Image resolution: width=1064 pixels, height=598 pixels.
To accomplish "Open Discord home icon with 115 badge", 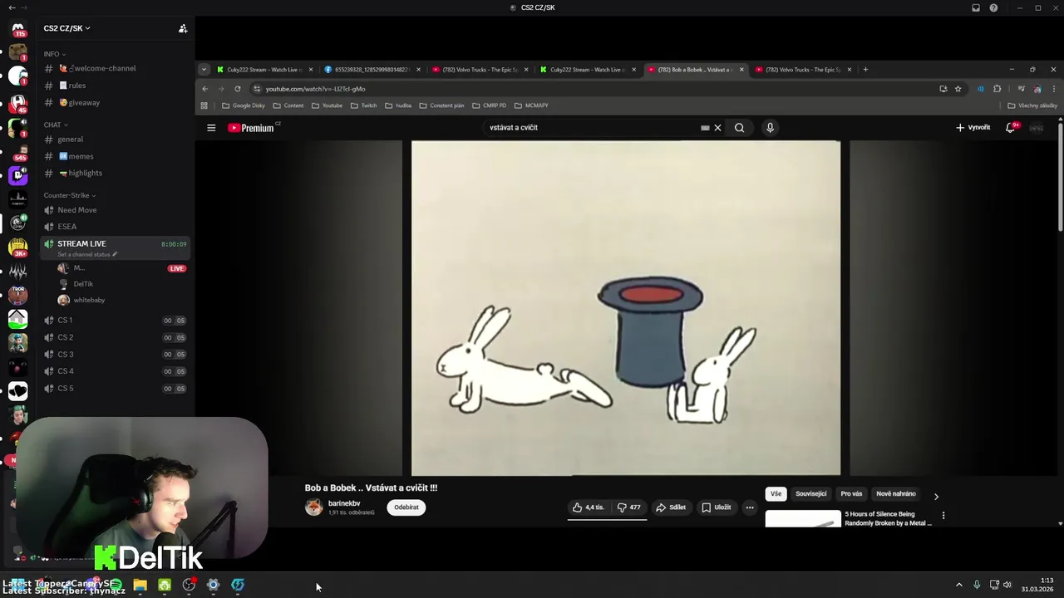I will point(17,29).
